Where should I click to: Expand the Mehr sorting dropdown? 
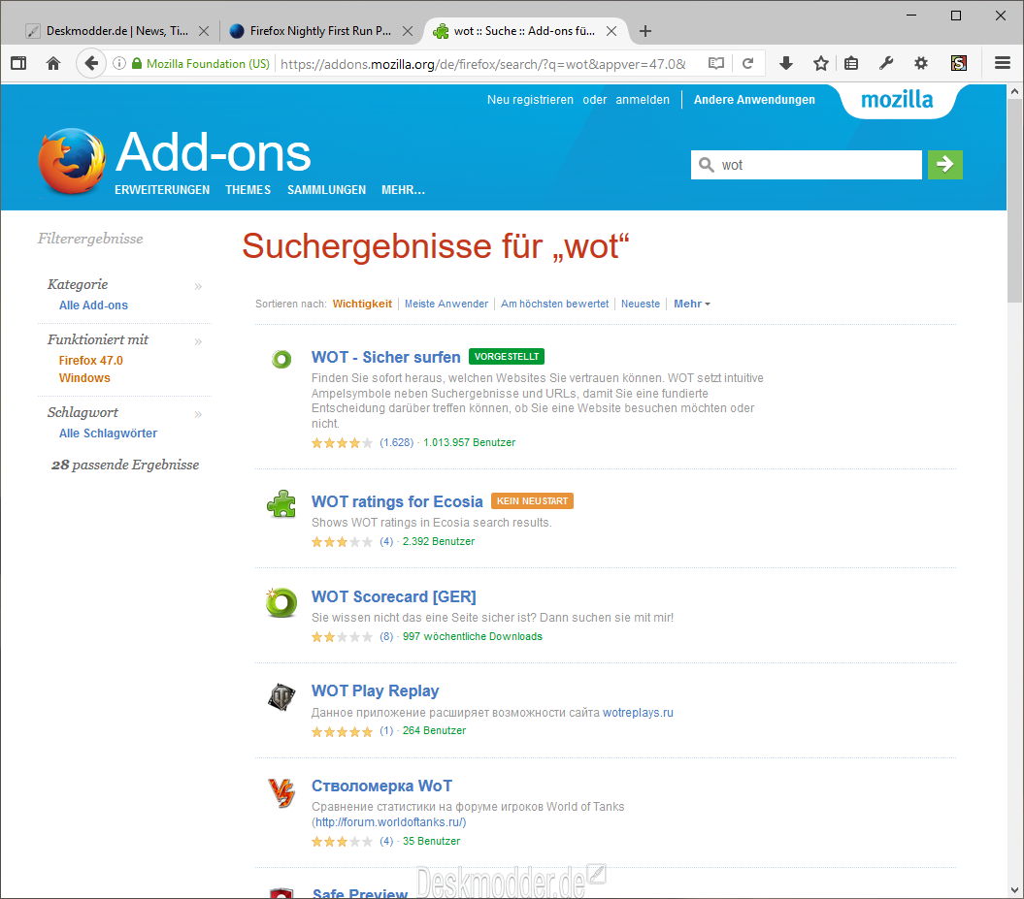coord(692,304)
